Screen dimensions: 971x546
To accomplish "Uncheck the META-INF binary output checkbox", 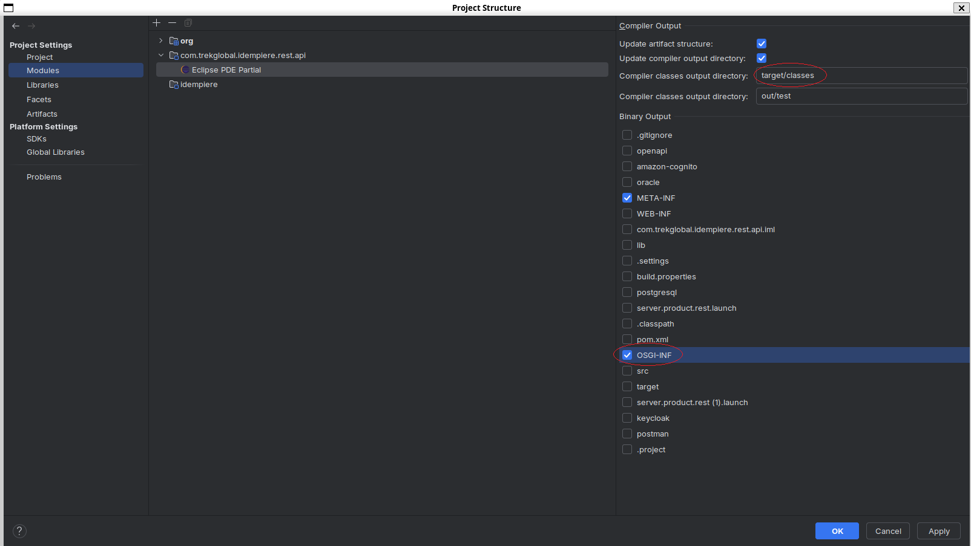I will click(x=627, y=197).
